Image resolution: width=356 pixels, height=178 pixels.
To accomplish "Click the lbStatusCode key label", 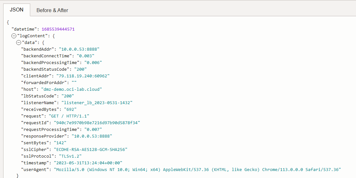I will pyautogui.click(x=37, y=96).
